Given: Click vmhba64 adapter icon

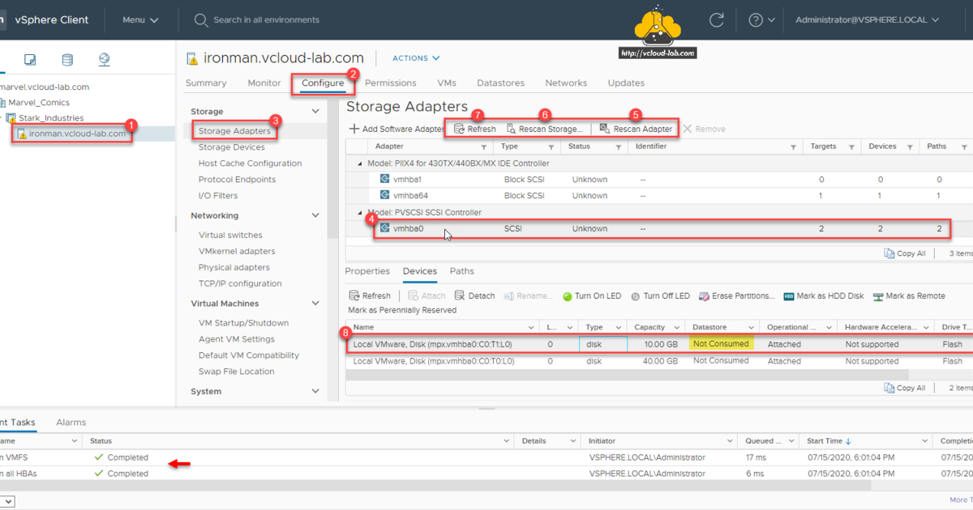Looking at the screenshot, I should click(x=385, y=195).
